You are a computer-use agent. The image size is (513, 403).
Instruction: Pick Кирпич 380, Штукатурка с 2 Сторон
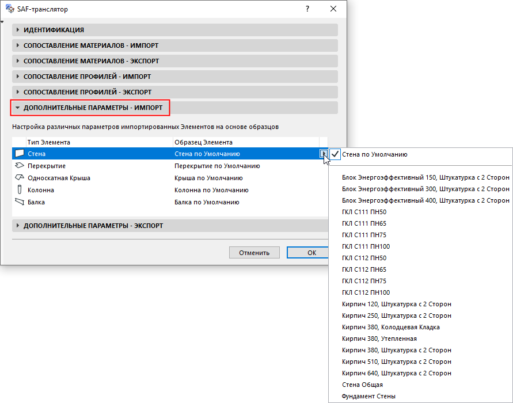(x=421, y=350)
